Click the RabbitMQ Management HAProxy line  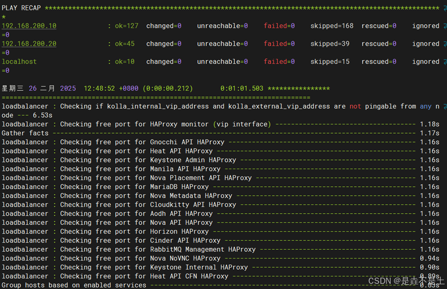220,249
